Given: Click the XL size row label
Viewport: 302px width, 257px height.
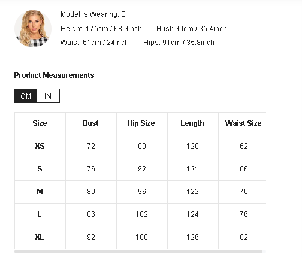Looking at the screenshot, I should tap(40, 237).
